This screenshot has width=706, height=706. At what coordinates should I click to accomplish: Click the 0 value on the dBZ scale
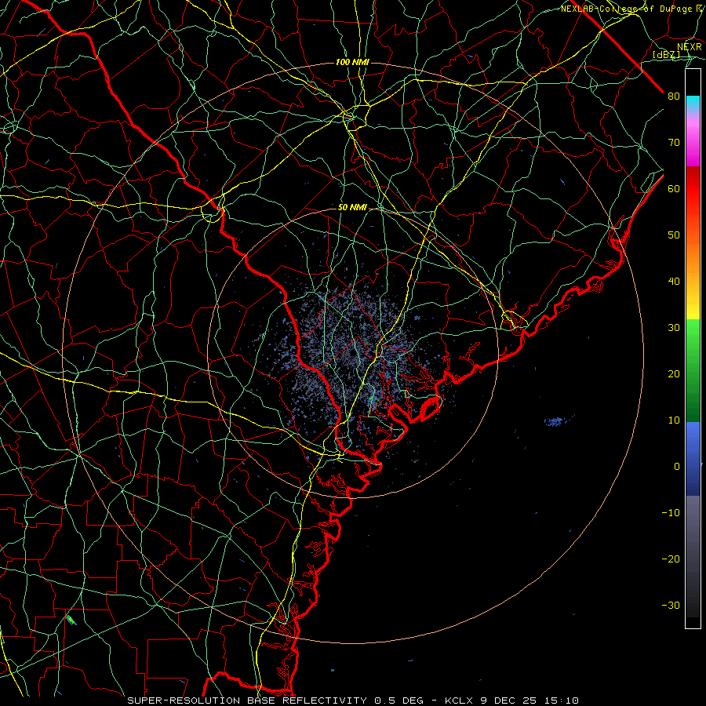coord(677,467)
